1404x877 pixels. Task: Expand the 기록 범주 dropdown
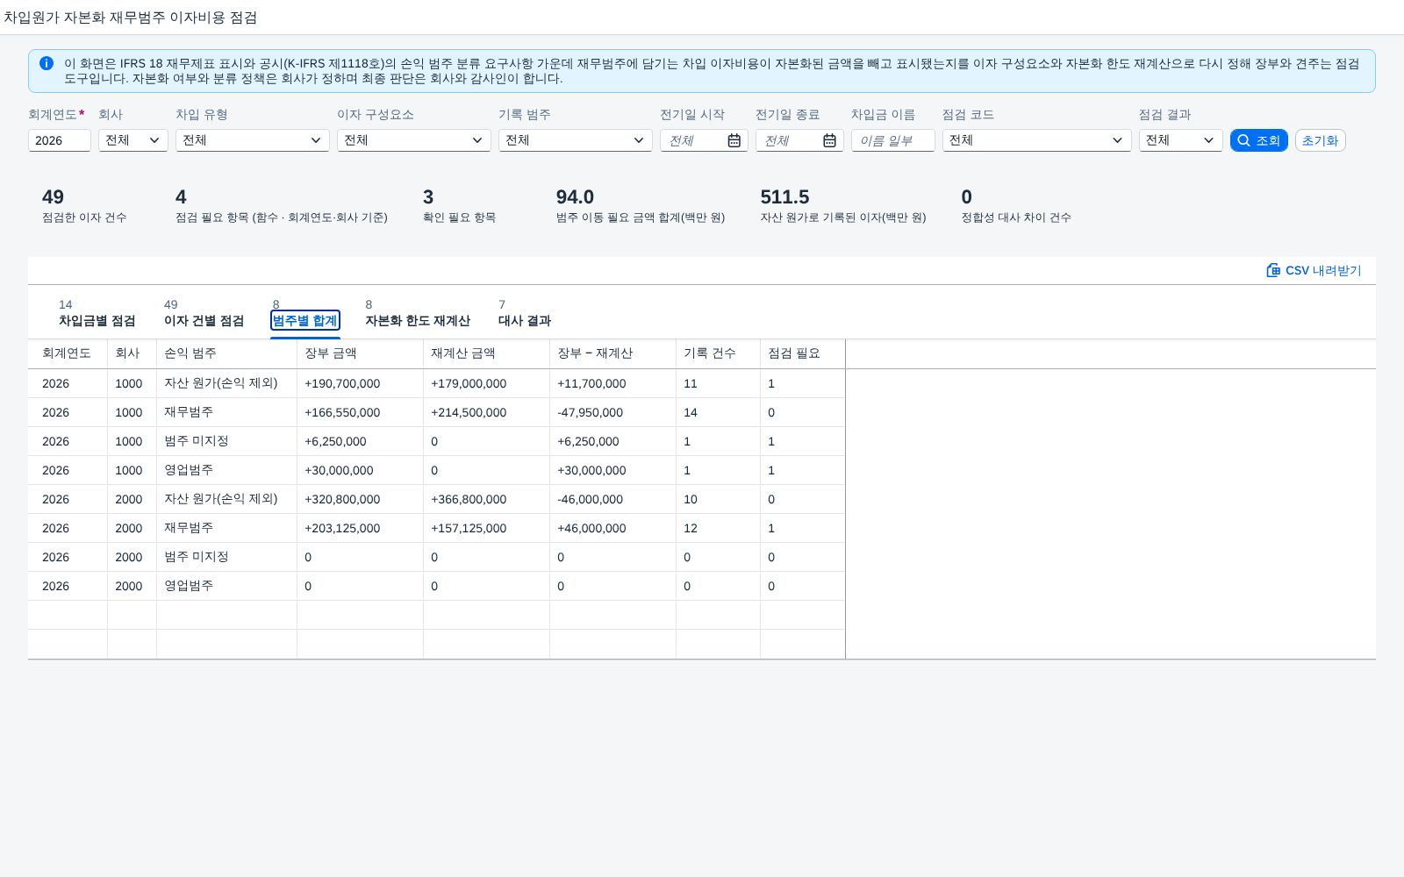(576, 140)
